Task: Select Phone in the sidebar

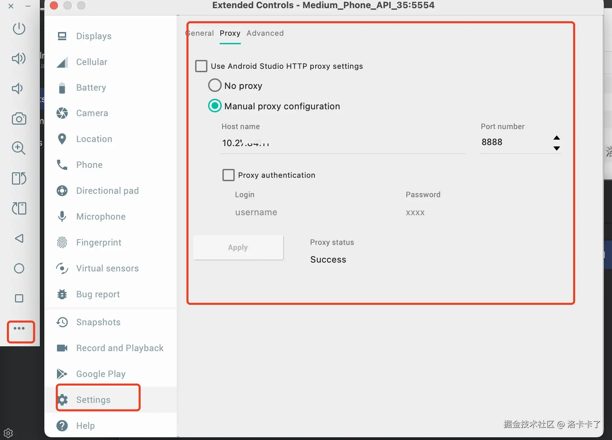Action: [111, 165]
